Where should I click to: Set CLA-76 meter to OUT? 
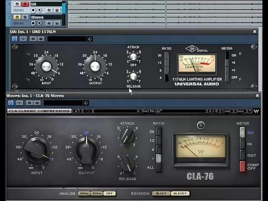(243, 155)
